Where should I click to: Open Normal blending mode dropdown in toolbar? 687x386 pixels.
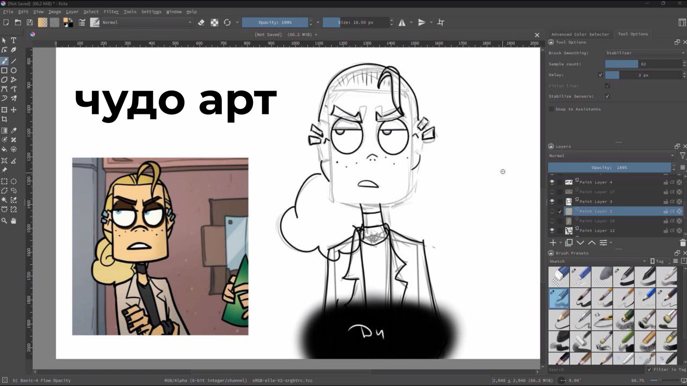(147, 23)
